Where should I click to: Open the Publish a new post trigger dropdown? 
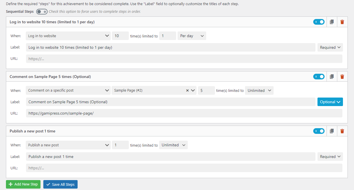click(x=68, y=145)
